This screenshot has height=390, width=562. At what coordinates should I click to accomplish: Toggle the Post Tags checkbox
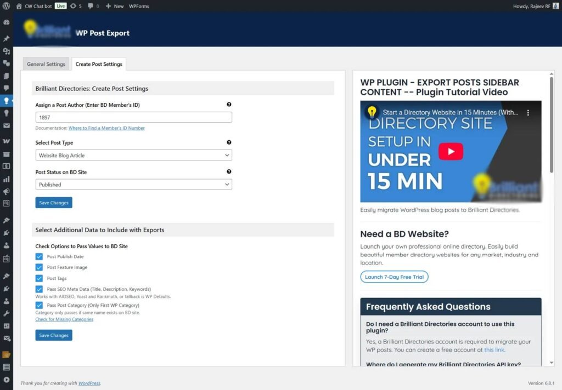point(39,278)
